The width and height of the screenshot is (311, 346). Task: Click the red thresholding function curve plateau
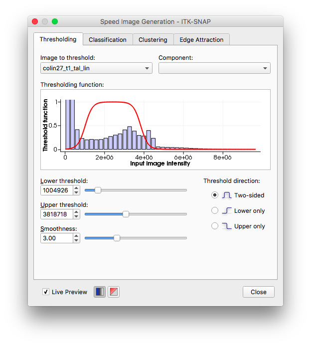click(113, 102)
